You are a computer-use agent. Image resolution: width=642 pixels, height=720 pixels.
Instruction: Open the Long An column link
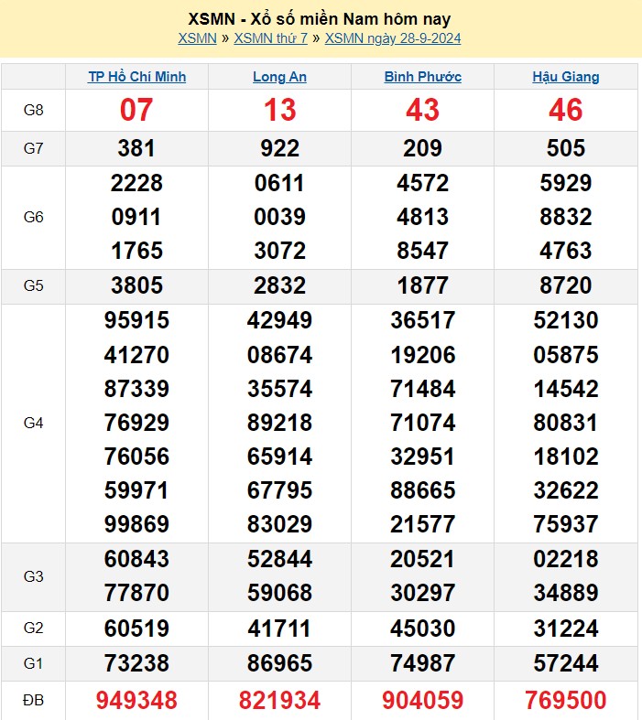[279, 77]
